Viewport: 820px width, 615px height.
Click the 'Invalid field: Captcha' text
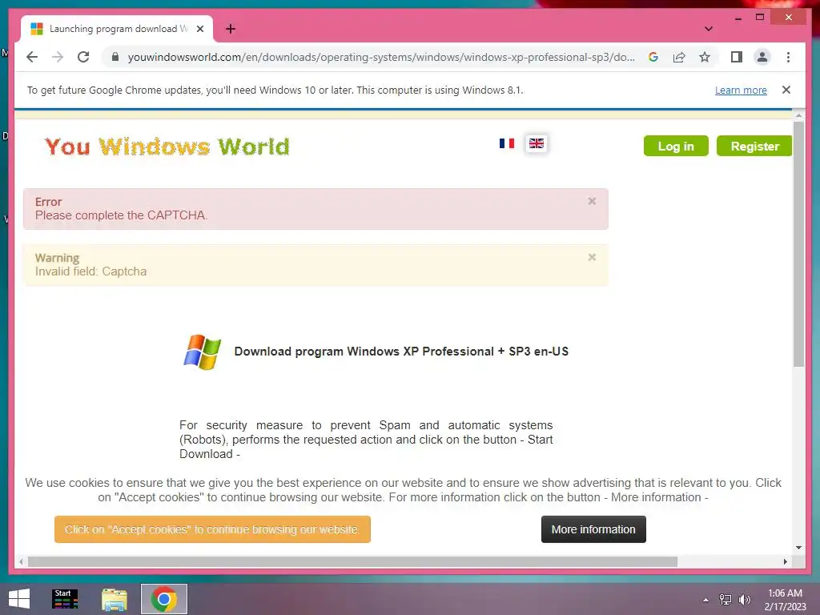91,271
